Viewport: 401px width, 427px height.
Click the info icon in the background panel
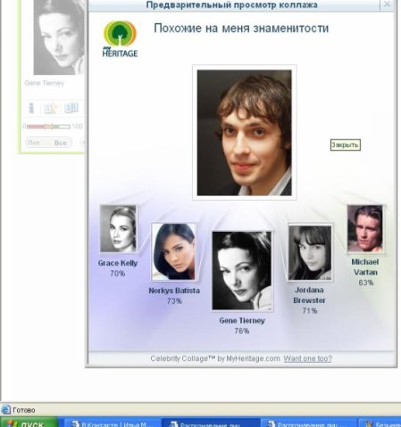point(31,108)
